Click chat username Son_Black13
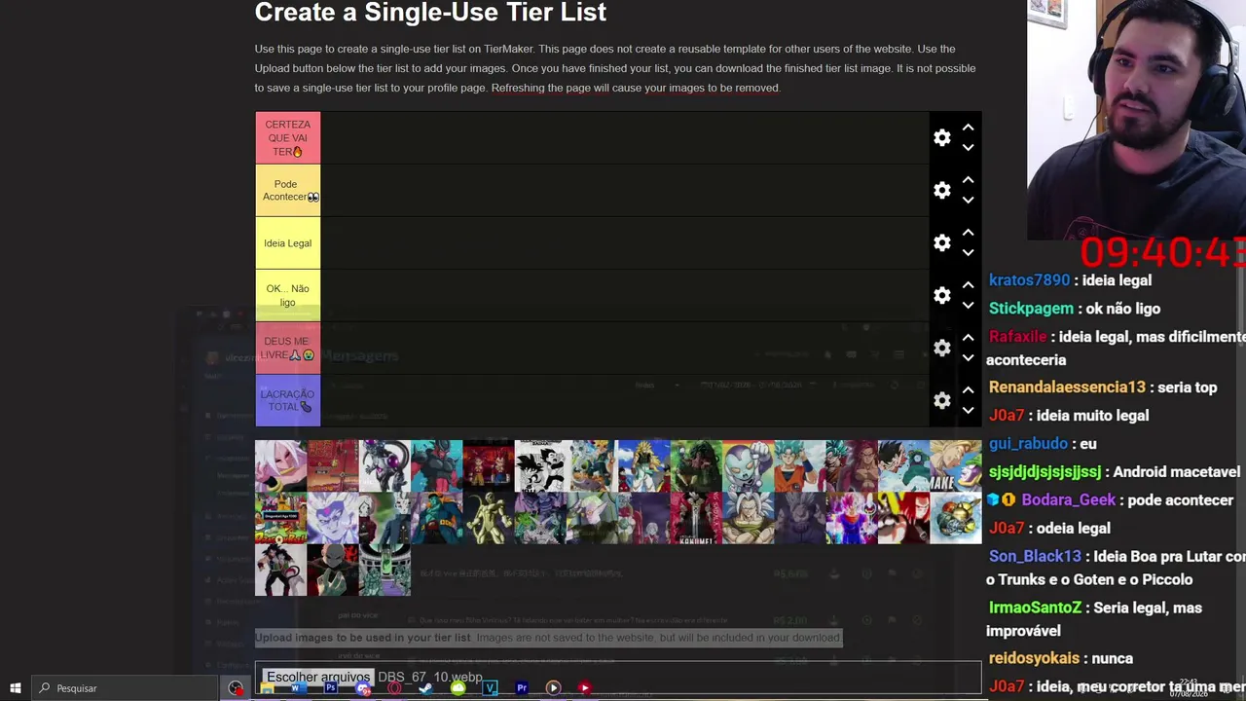Screen dimensions: 1246x701 [x=1035, y=557]
